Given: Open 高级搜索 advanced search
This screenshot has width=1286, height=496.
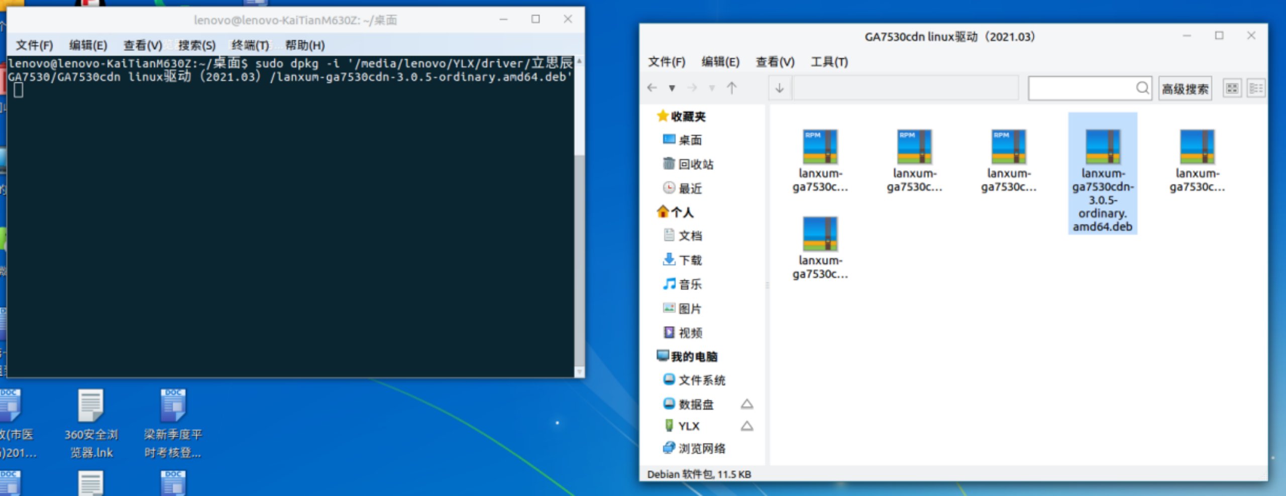Looking at the screenshot, I should click(x=1185, y=89).
